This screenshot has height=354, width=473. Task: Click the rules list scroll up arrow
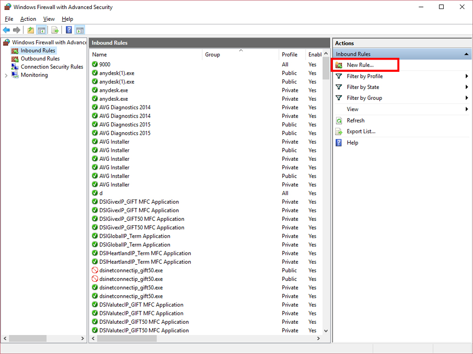point(326,54)
